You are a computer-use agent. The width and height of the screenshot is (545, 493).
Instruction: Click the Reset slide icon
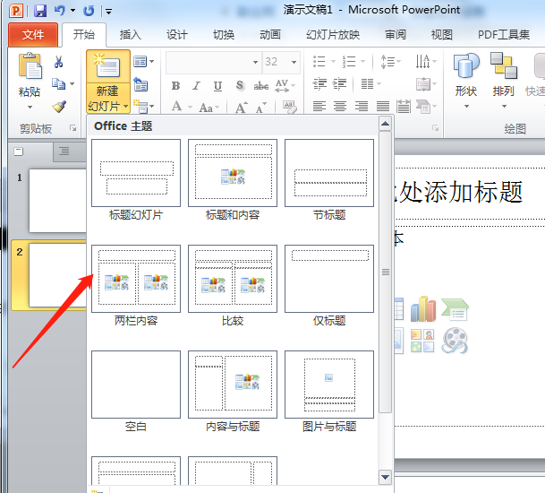click(x=141, y=84)
